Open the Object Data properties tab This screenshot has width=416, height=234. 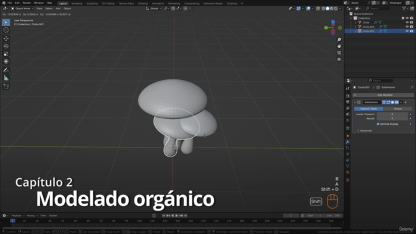point(348,166)
